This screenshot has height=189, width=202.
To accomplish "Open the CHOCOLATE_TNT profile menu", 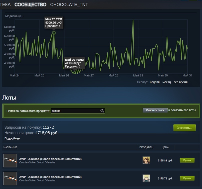I will click(69, 5).
